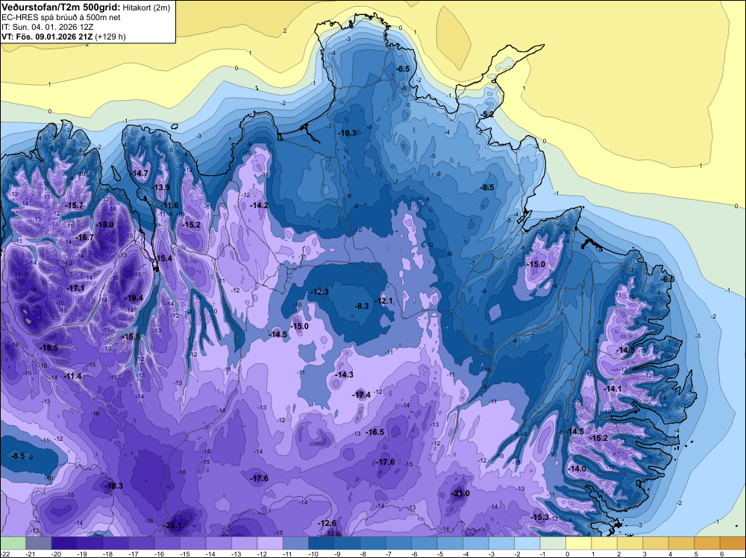Click the -14.7 temperature value
The height and width of the screenshot is (558, 746).
[140, 173]
